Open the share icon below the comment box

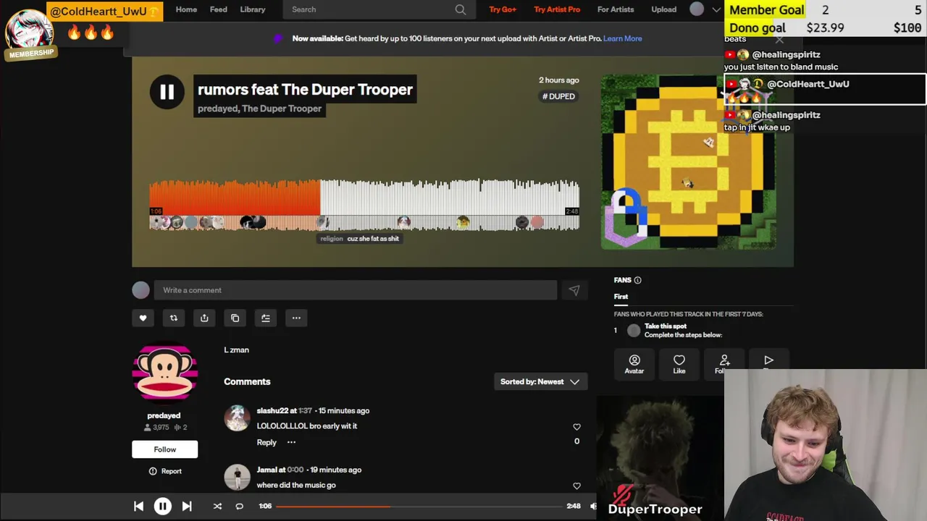[204, 318]
